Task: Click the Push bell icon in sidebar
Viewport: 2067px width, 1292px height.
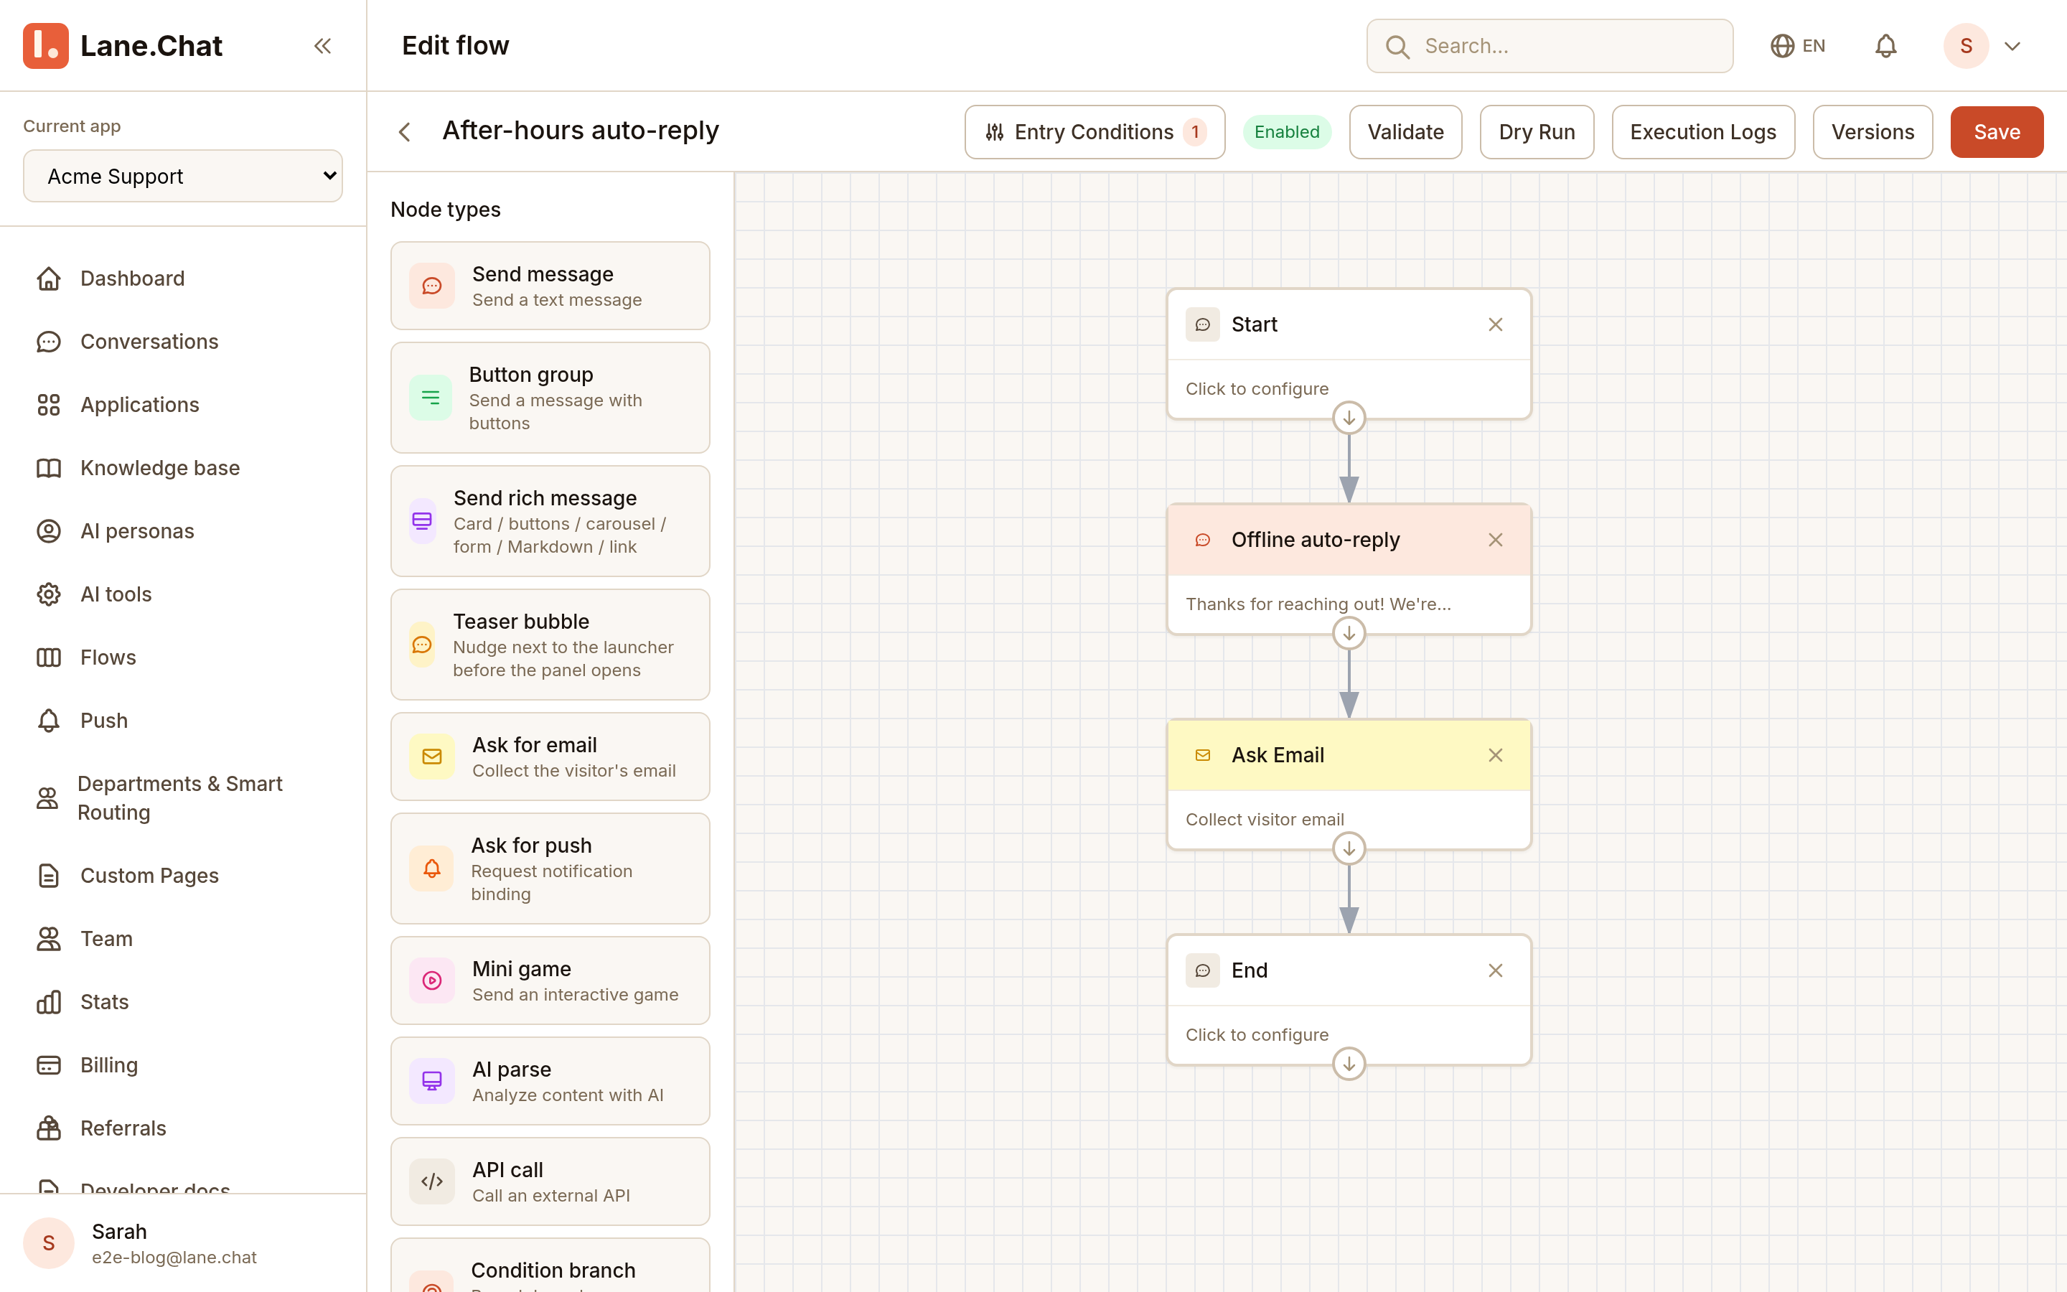Action: (x=49, y=721)
